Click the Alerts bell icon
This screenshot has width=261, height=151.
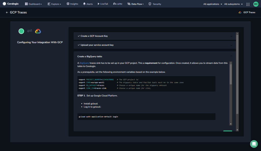point(84,4)
